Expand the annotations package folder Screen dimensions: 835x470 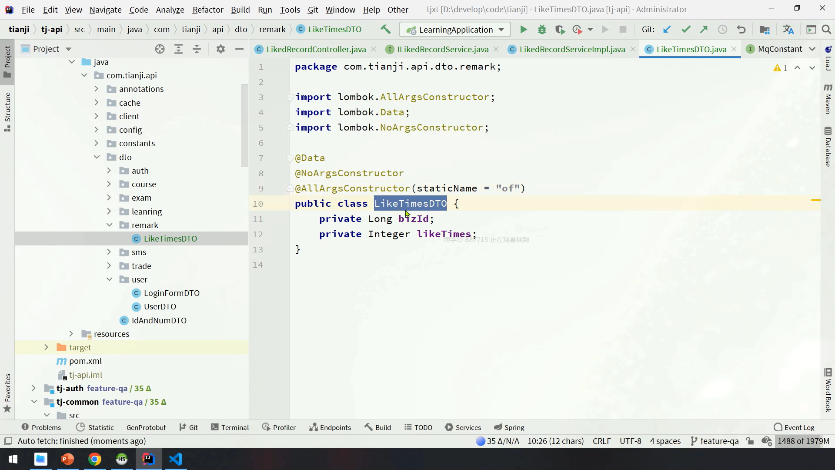point(97,89)
